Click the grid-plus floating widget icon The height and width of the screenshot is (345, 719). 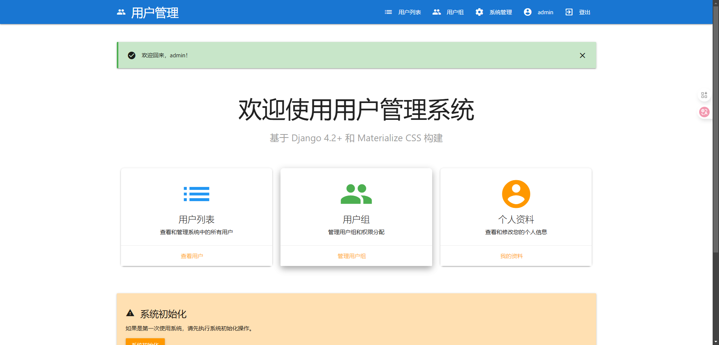tap(704, 95)
